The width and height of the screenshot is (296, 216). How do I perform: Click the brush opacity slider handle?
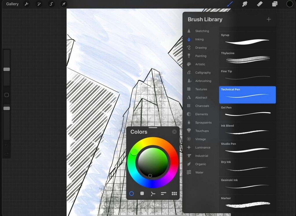pos(7,108)
